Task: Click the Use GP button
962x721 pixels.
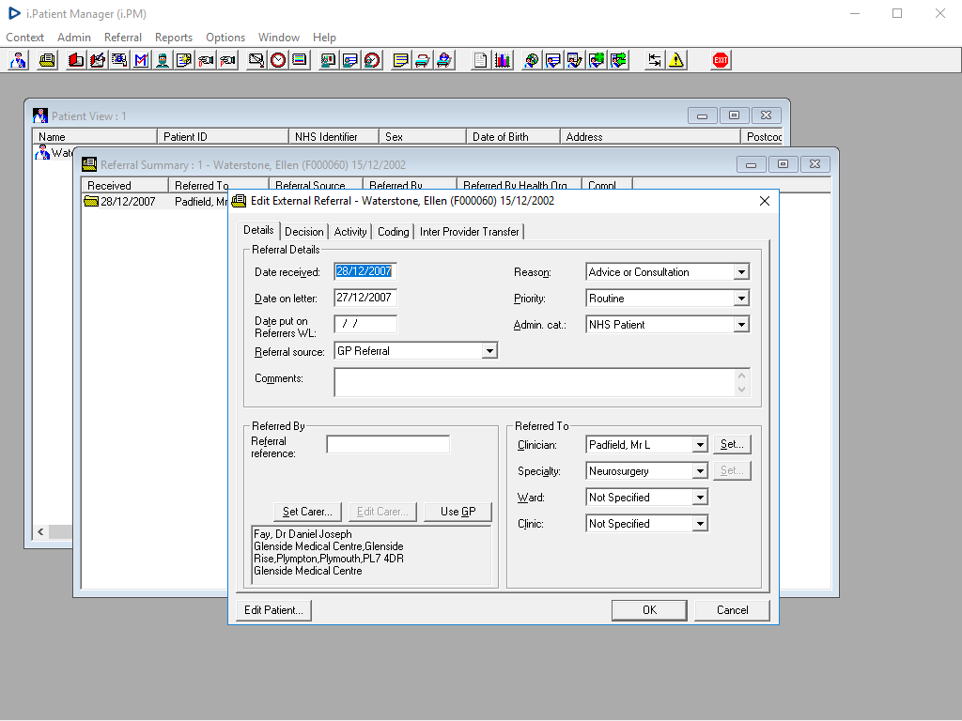Action: point(458,512)
